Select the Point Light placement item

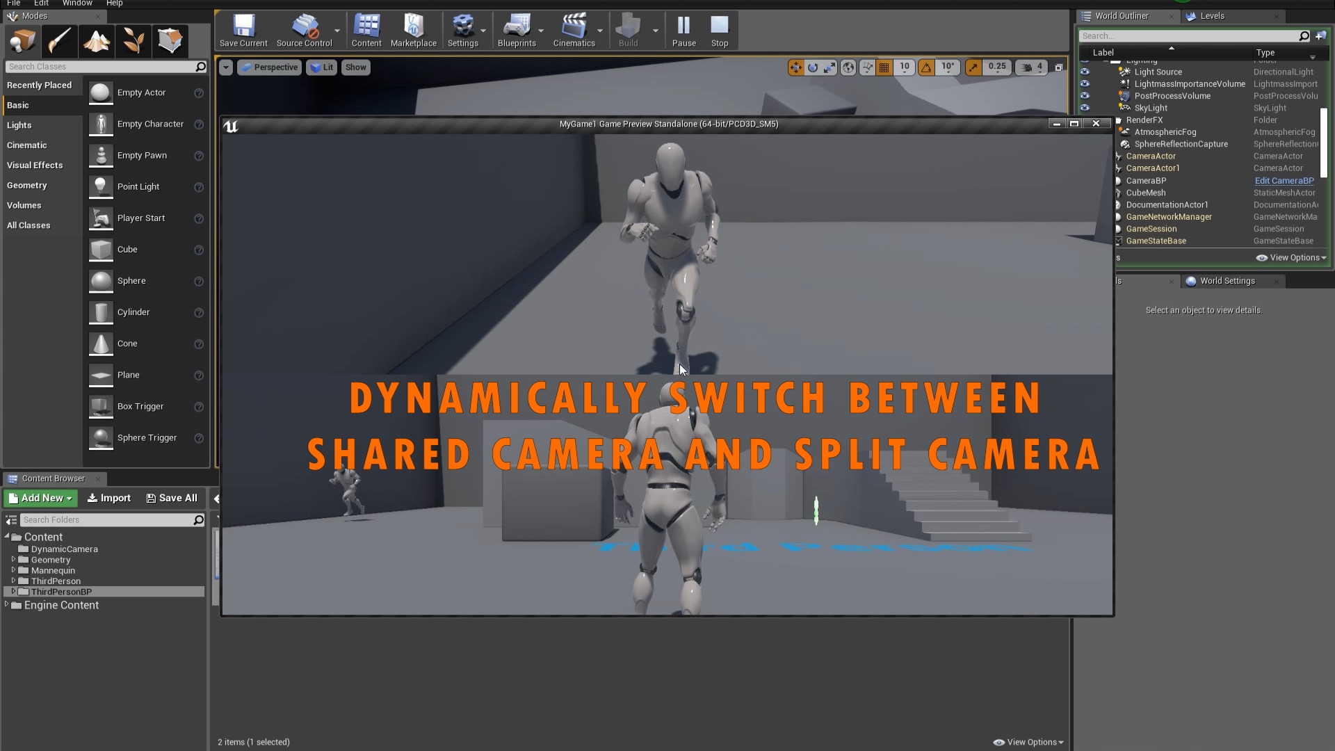click(138, 186)
